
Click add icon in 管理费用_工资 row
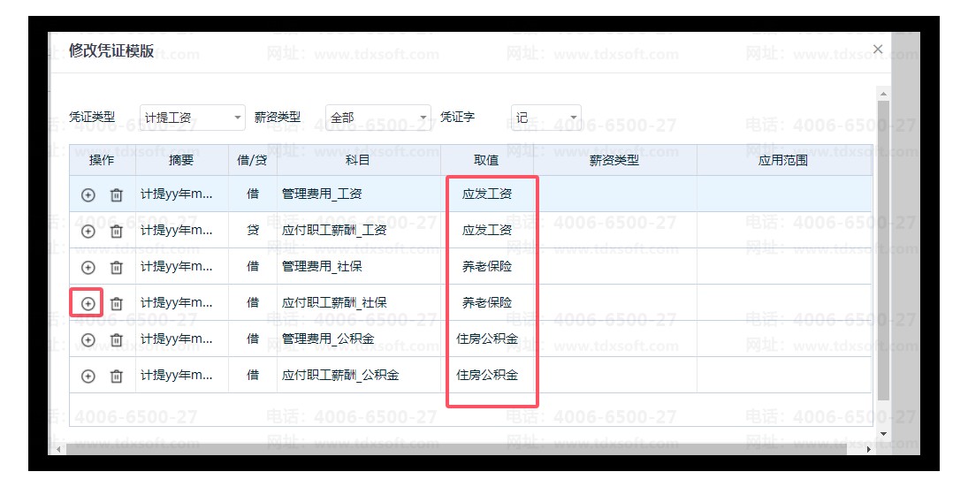pos(88,194)
